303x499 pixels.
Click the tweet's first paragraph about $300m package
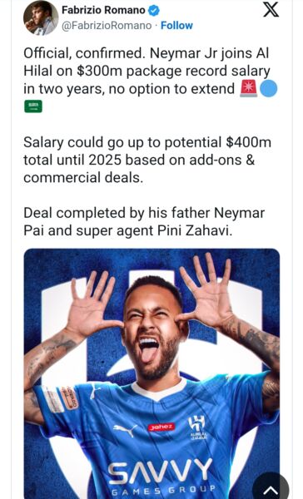click(151, 80)
